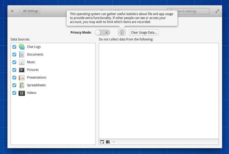
Task: Click the Music note icon
Action: point(22,62)
